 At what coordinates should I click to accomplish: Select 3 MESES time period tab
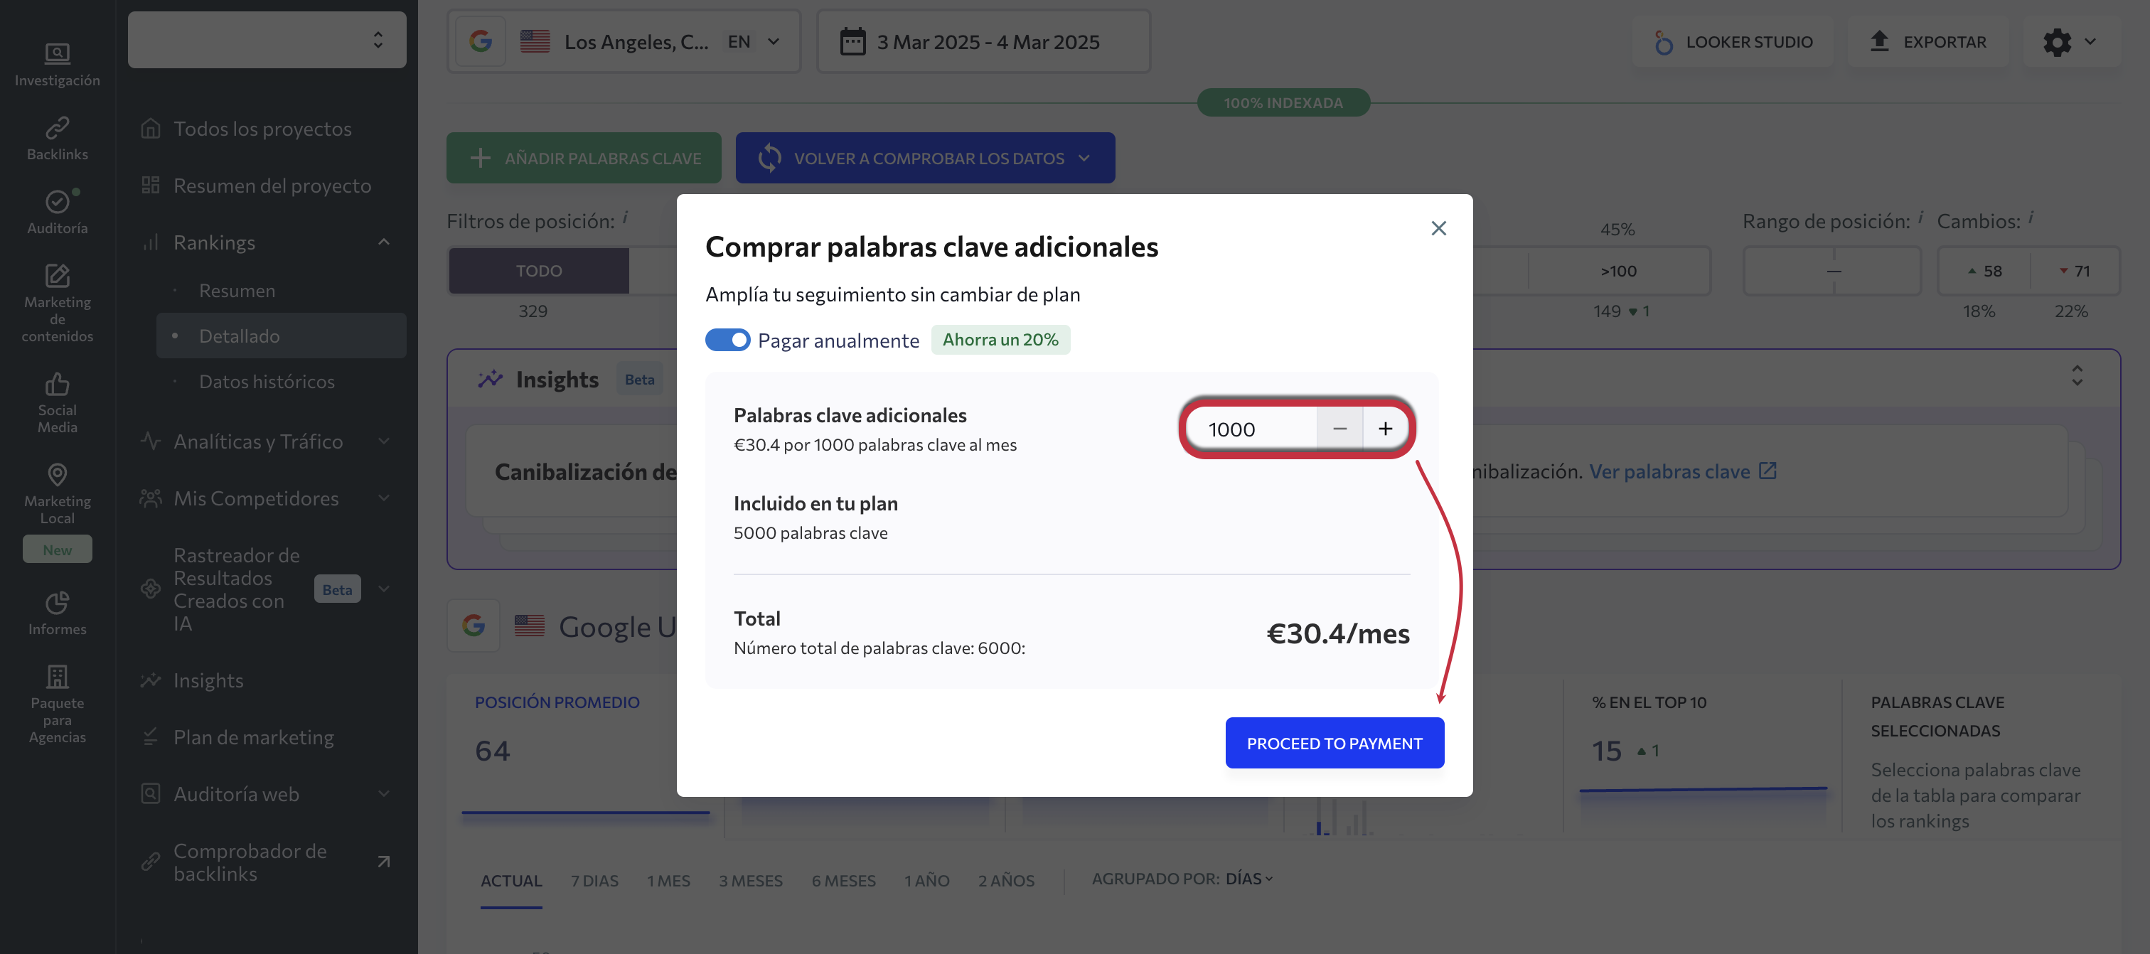point(750,881)
